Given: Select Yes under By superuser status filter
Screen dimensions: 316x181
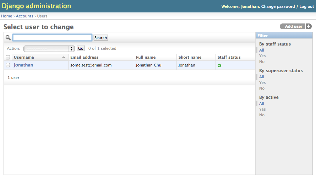Looking at the screenshot, I should click(x=262, y=82).
